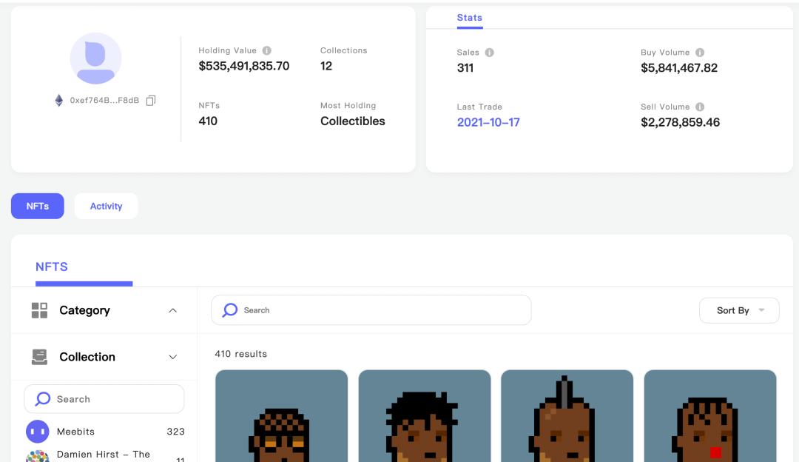Screen dimensions: 799x462
Task: Expand the Collection section chevron
Action: coord(172,357)
